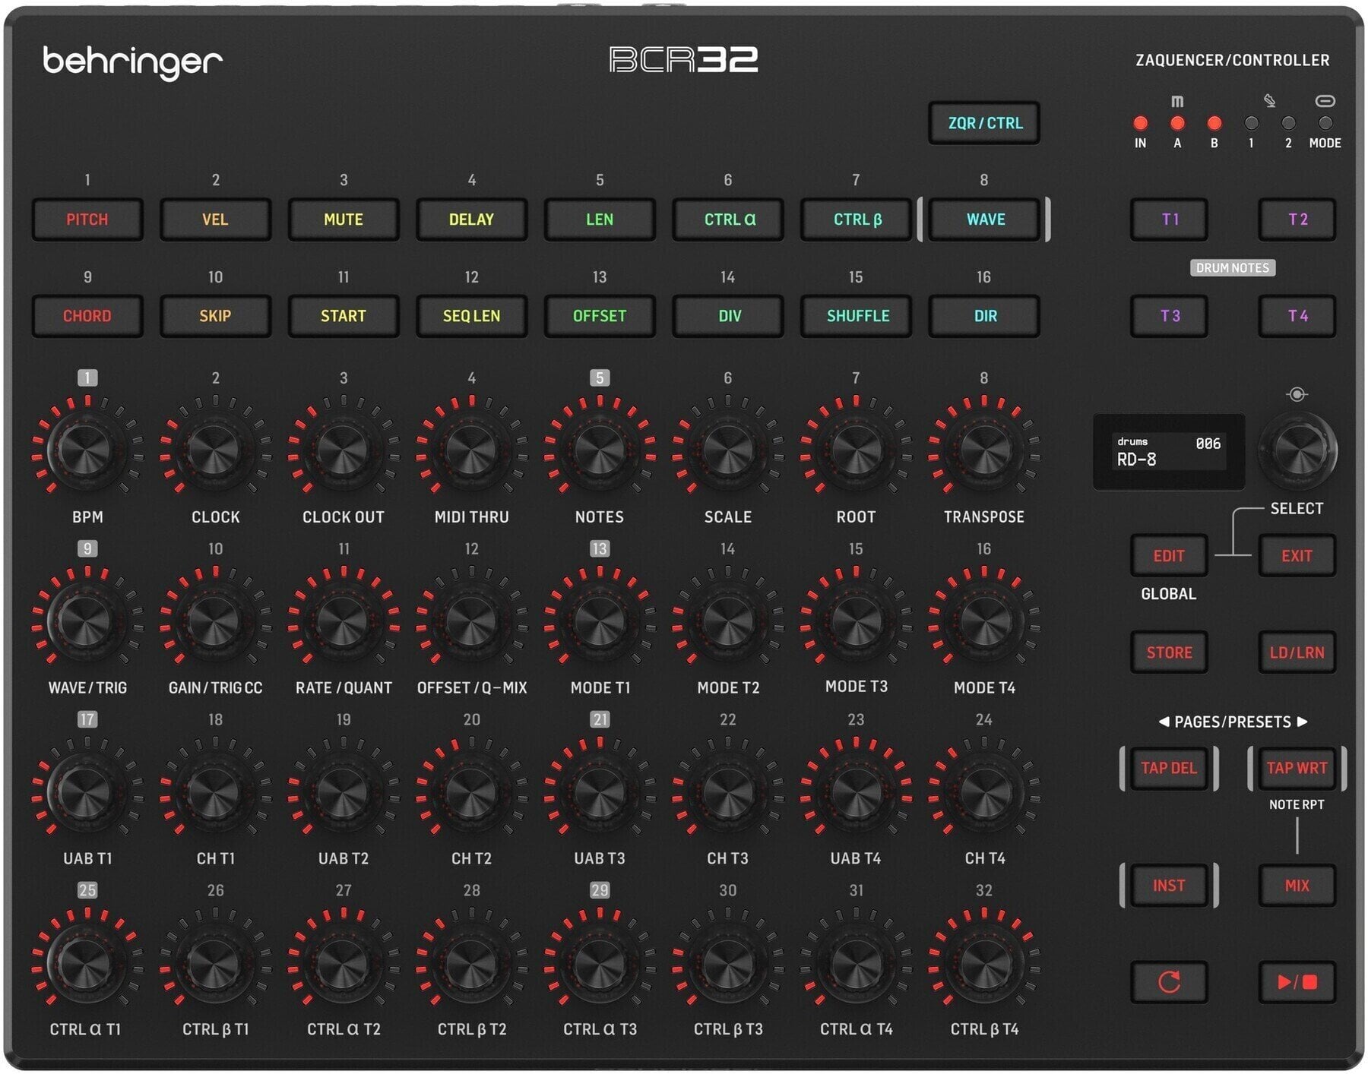Viewport: 1368px width, 1074px height.
Task: Click the SKIP button
Action: point(215,316)
